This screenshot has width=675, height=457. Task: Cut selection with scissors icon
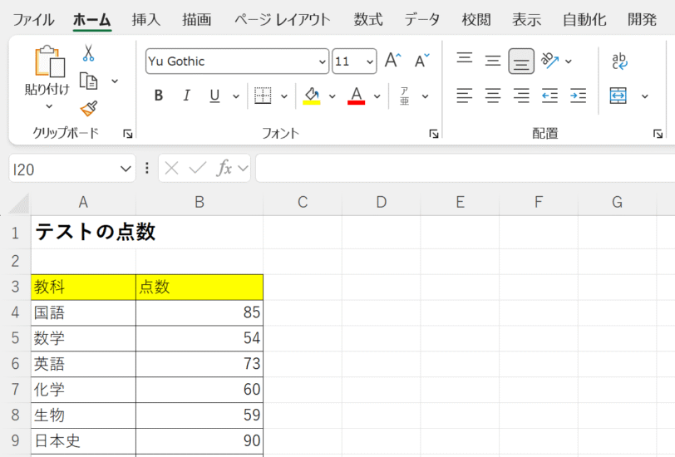point(88,53)
